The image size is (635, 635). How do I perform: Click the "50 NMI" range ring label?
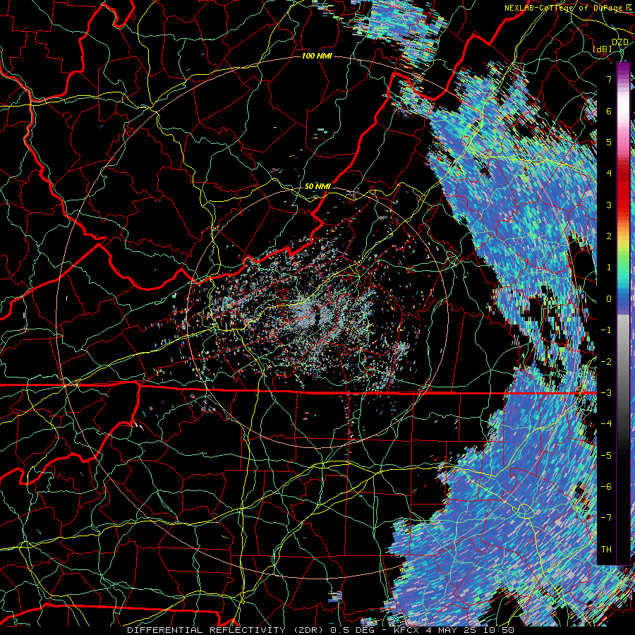click(x=318, y=186)
